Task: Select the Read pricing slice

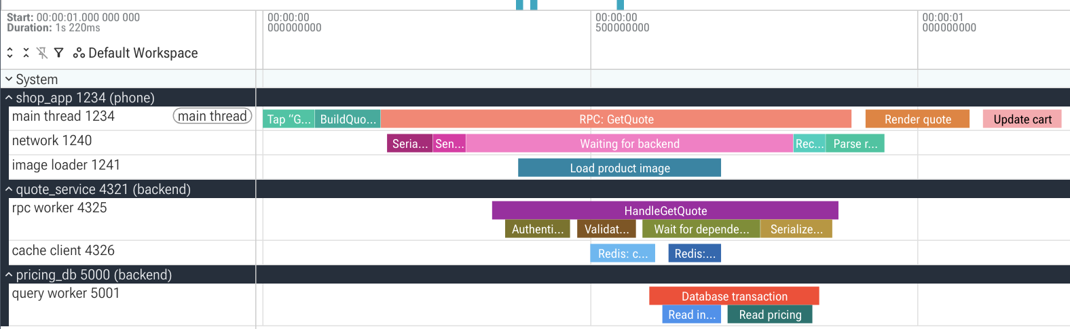Action: click(x=770, y=314)
